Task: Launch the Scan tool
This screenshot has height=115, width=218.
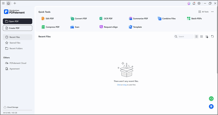Action: coord(75,27)
